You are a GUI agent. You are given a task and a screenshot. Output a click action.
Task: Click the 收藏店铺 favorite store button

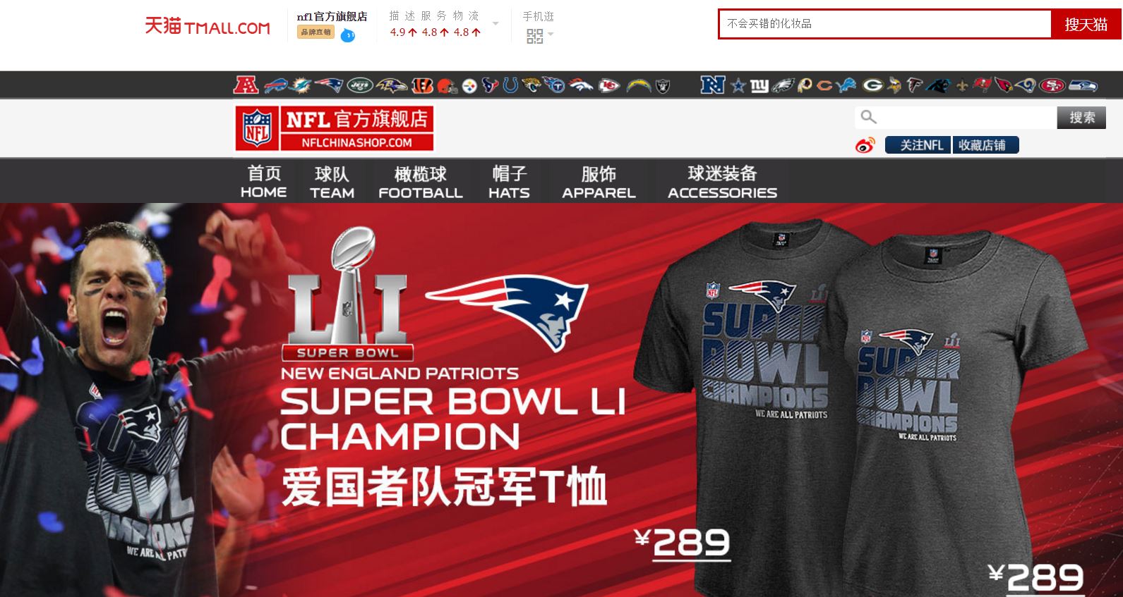985,145
